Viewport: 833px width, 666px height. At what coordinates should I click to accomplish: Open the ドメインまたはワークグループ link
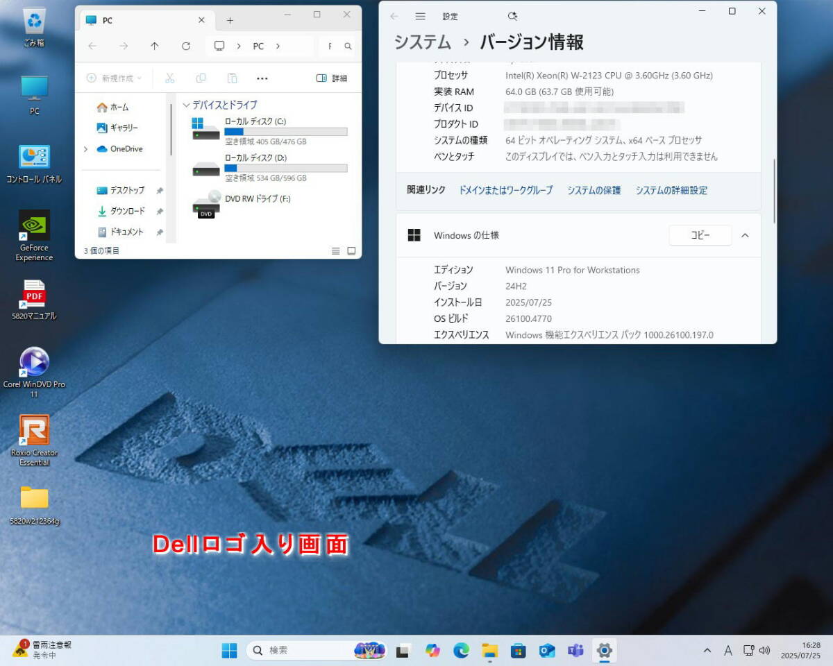(506, 190)
